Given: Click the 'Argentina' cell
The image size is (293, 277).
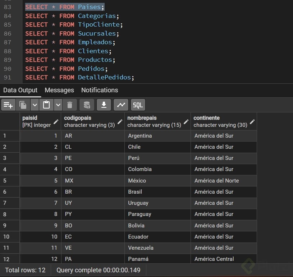Looking at the screenshot, I should pyautogui.click(x=158, y=136).
